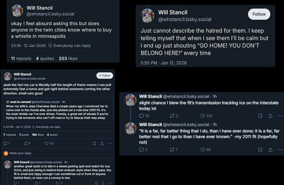Like the "small cars good" post
Viewport: 284px width, 185px height.
(x=47, y=143)
